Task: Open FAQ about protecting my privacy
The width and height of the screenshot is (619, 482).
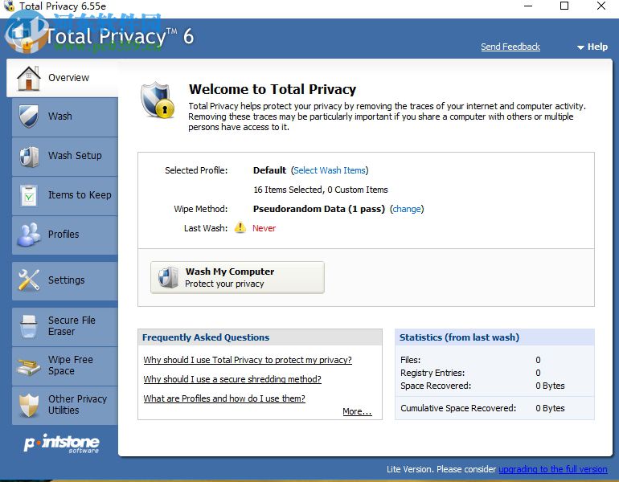Action: 248,360
